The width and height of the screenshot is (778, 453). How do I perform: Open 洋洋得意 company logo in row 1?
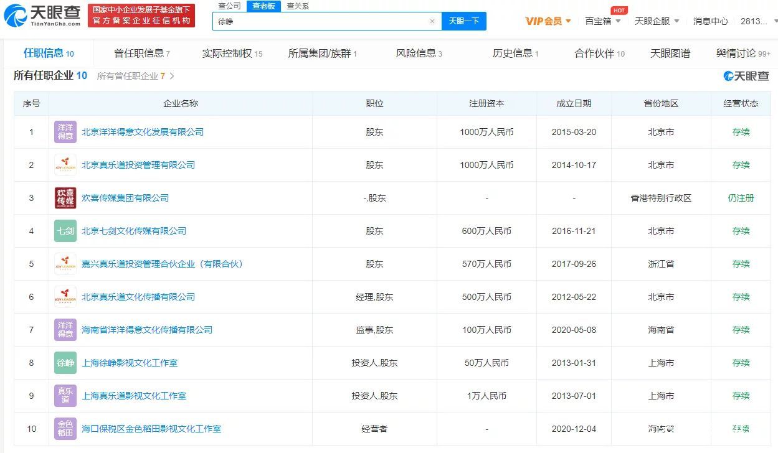pyautogui.click(x=65, y=132)
